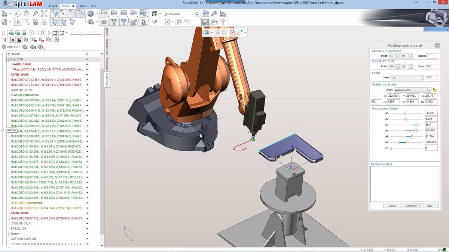Toggle the red stop-at-collision button
Image resolution: width=449 pixels, height=252 pixels.
point(12,40)
